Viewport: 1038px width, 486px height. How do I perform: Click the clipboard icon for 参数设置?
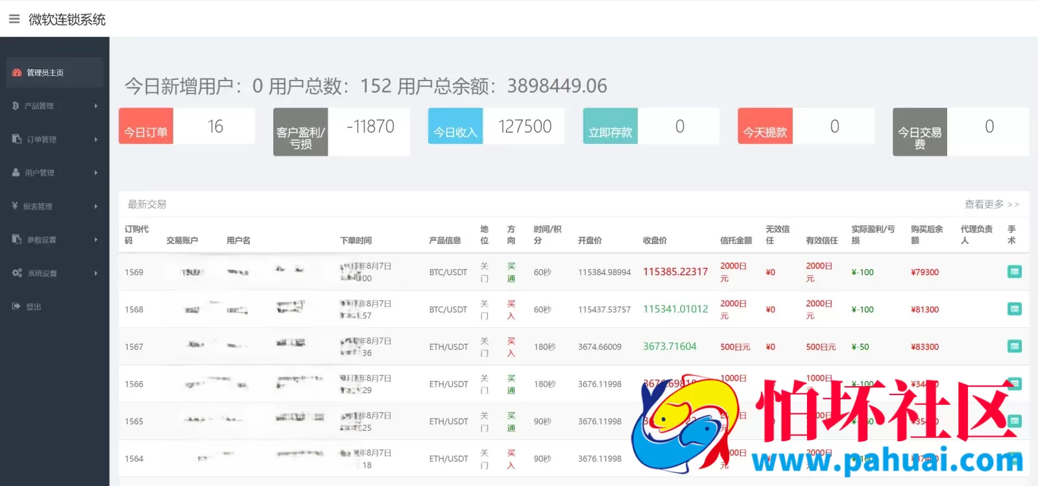click(x=17, y=239)
